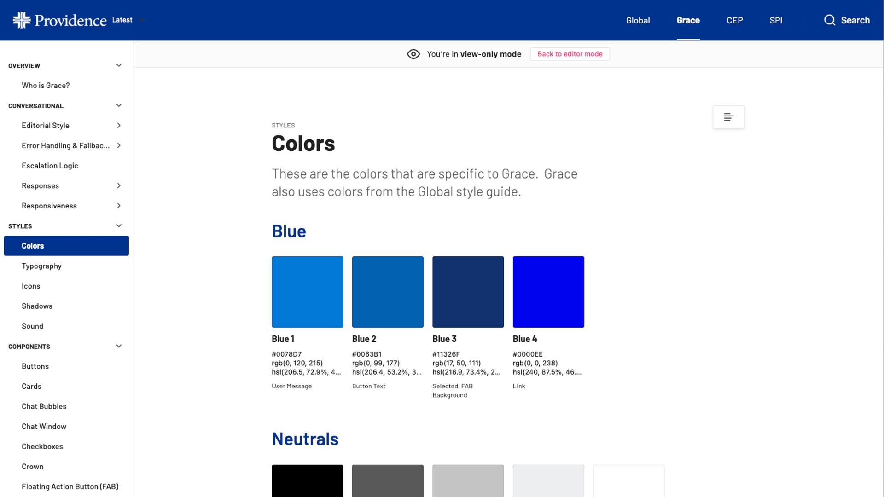The height and width of the screenshot is (497, 884).
Task: Open the Chat Bubbles page
Action: 44,406
